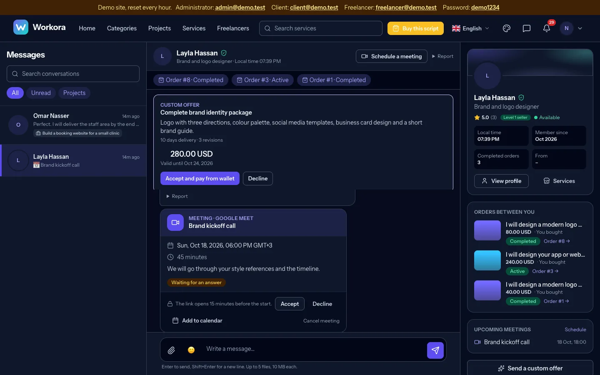Click Layla Hassan's avatar in profile card
Viewport: 600px width, 375px height.
[x=487, y=76]
